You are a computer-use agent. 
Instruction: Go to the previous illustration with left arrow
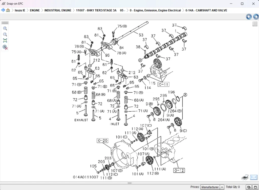(x=249, y=17)
